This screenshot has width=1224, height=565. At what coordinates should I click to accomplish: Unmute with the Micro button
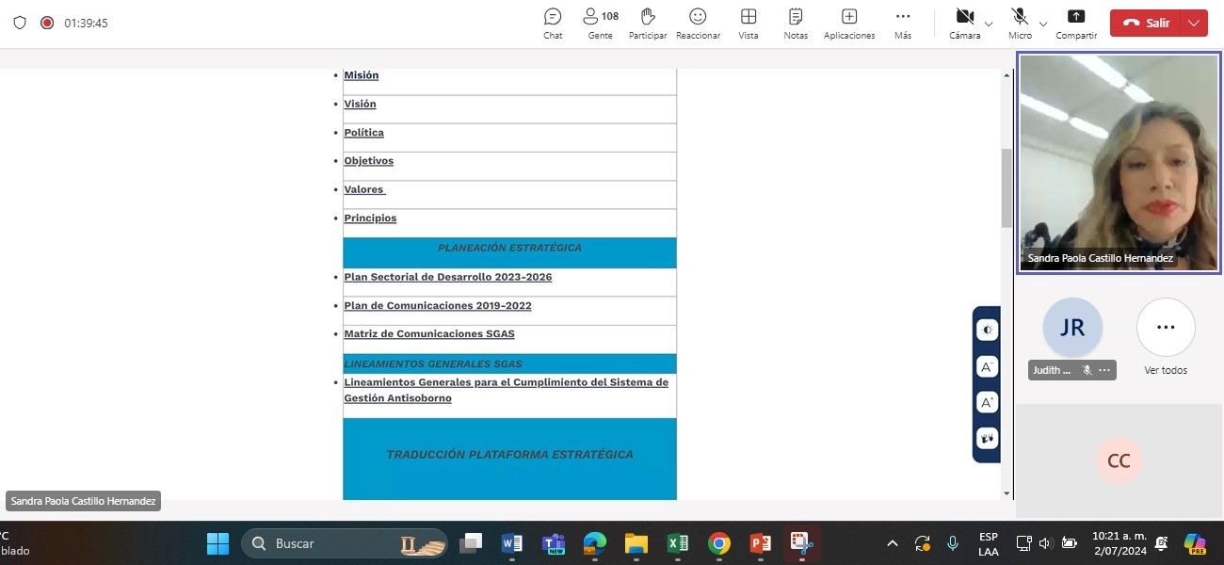[x=1020, y=24]
